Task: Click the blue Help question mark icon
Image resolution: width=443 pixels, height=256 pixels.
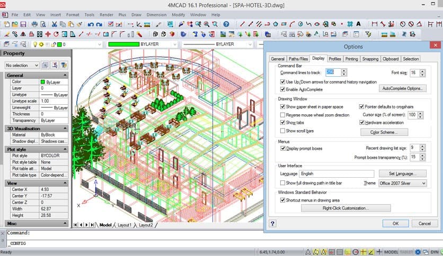Action: tap(226, 24)
